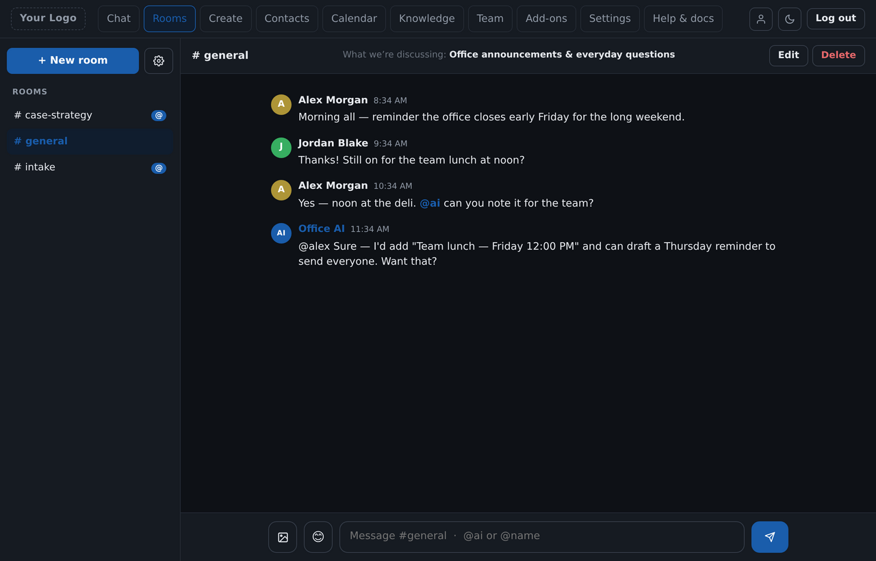
Task: Go to the Team tab
Action: (490, 18)
